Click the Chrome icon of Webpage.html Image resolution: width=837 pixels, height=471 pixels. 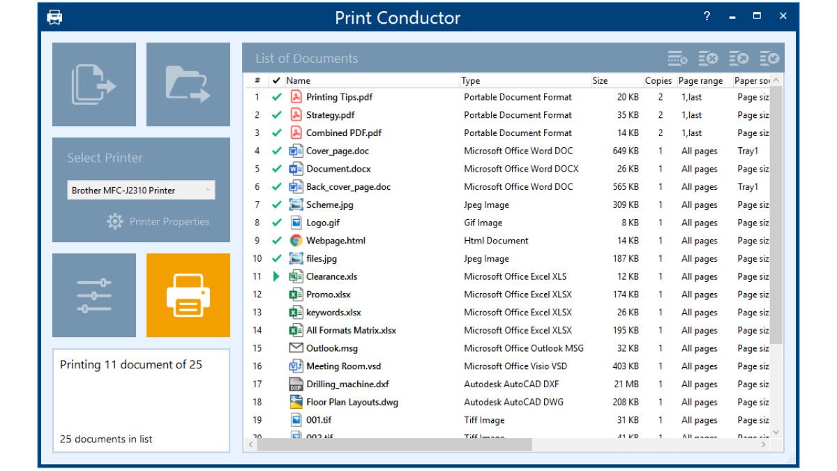coord(296,241)
